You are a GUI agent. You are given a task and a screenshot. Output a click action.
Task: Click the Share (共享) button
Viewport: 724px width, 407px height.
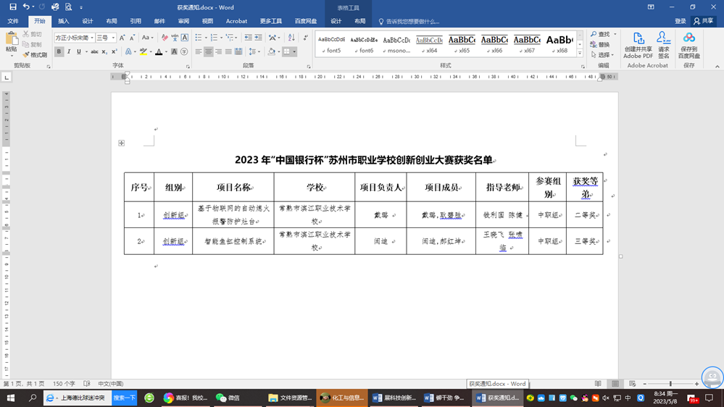click(704, 21)
